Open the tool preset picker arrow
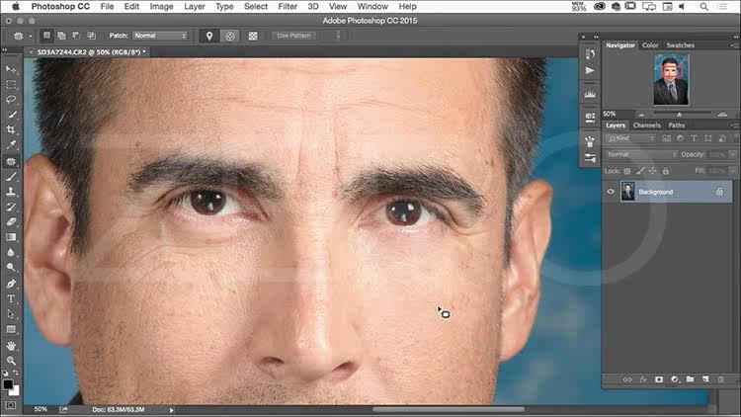 [31, 36]
